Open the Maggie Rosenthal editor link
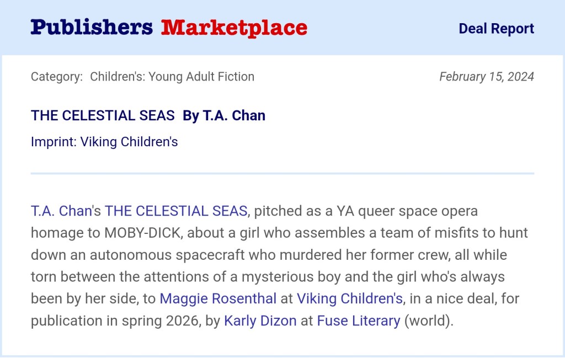This screenshot has width=565, height=358. (x=218, y=299)
